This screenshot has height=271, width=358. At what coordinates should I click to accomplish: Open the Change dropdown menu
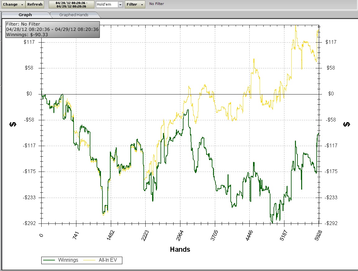coord(13,4)
